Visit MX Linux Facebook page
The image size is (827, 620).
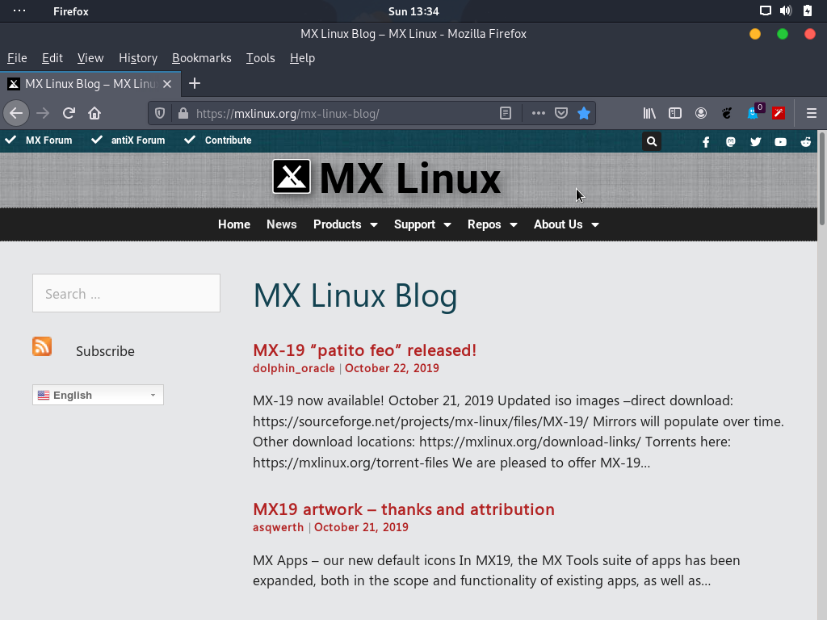[x=706, y=142]
